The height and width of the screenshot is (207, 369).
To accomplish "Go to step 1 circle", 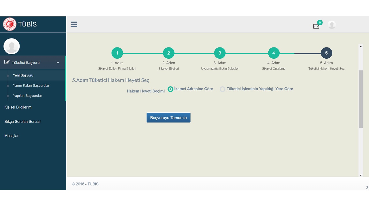I will click(x=117, y=53).
